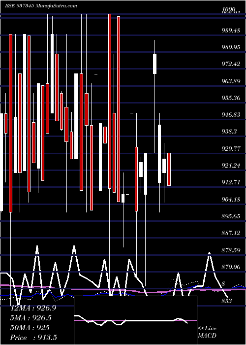
Task: Click the 904.18 price axis label
Action: point(231,199)
